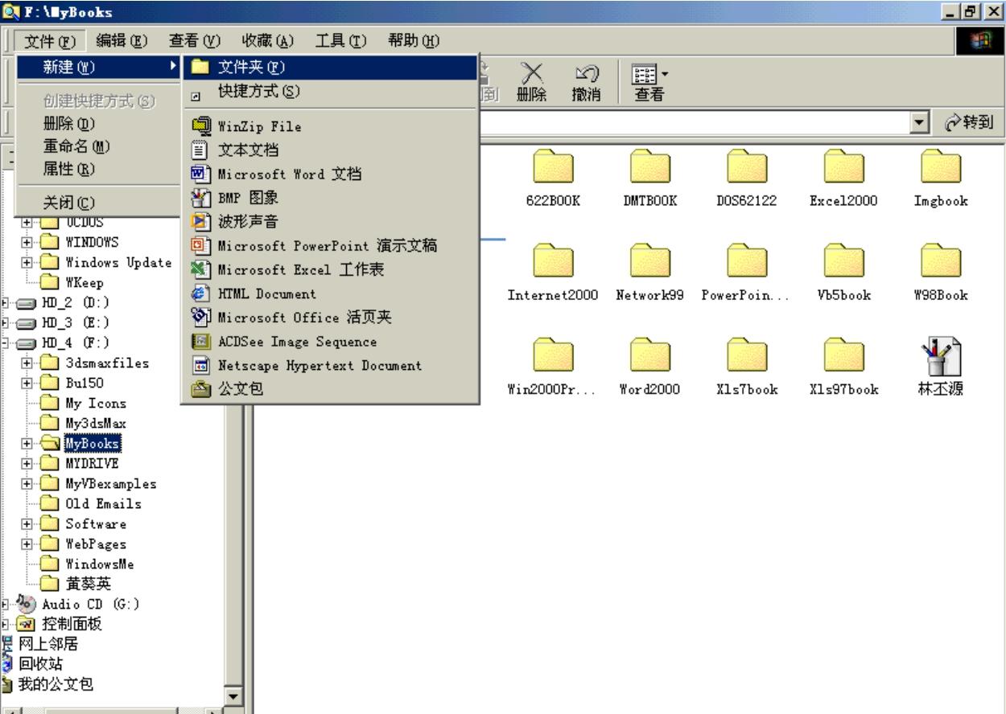Select 回收站 in the folder tree
This screenshot has height=714, width=1006.
(39, 665)
